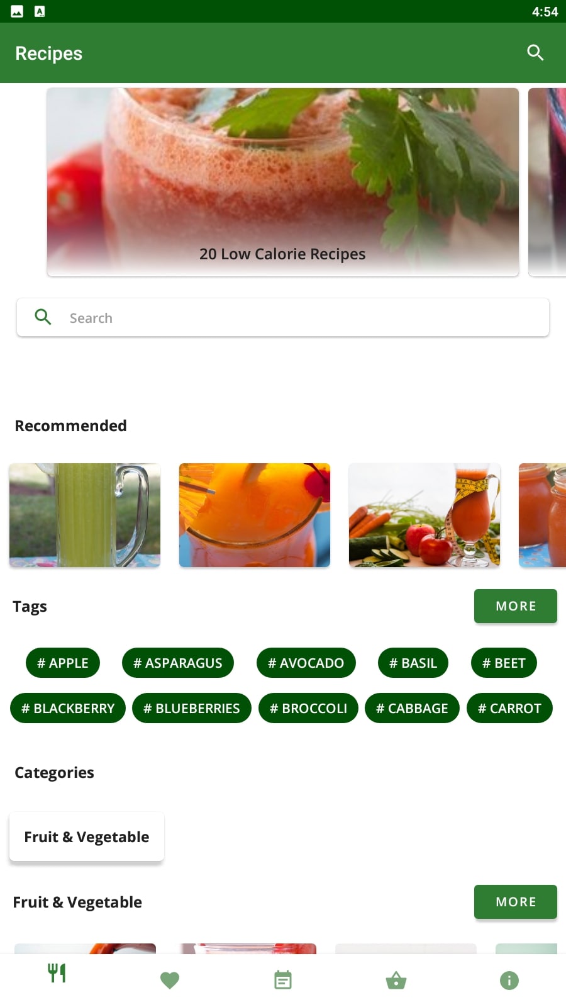Open the shopping basket tab
This screenshot has width=566, height=1007.
coord(396,980)
